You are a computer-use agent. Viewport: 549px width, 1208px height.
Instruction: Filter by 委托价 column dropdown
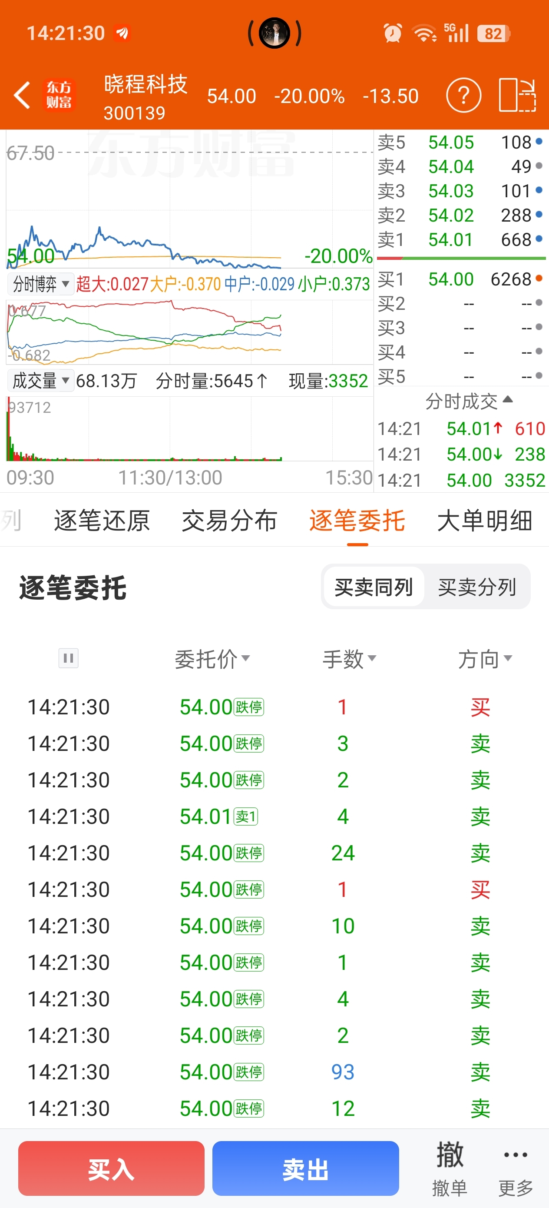(212, 659)
